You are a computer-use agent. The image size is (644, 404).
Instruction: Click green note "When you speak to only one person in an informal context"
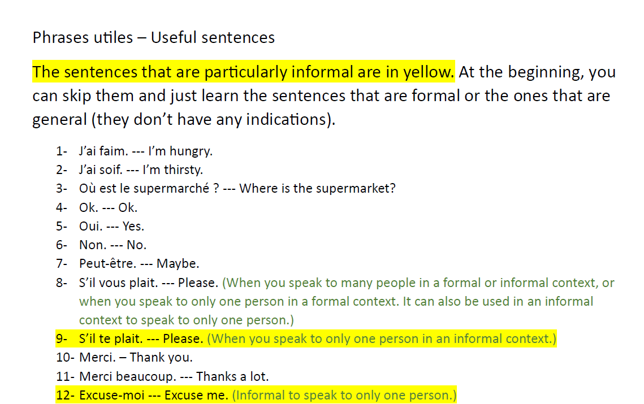[x=382, y=338]
